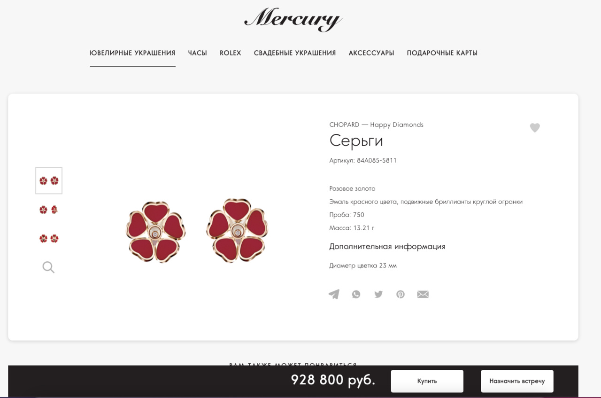Go to Mercury logo homepage

click(x=293, y=19)
